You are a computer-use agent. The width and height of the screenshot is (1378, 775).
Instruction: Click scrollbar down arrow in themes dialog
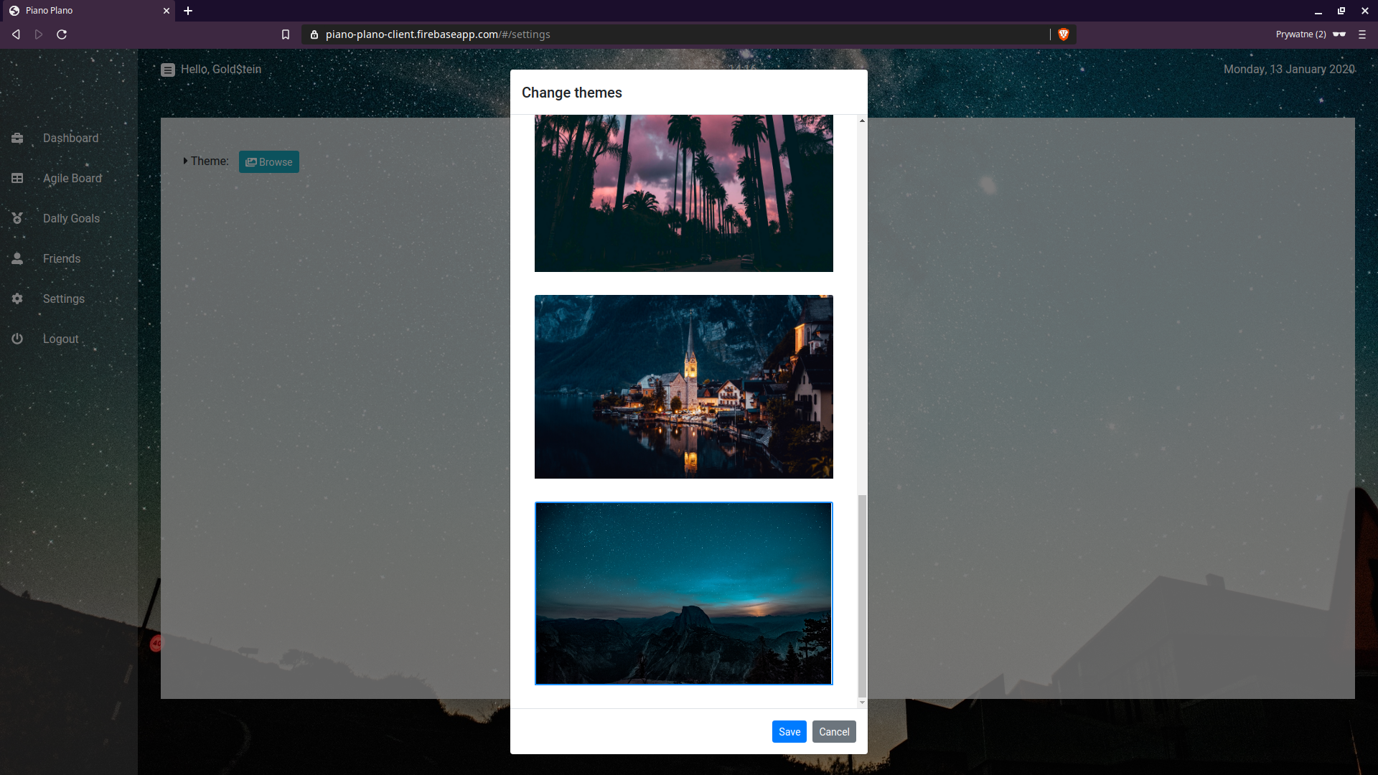(x=862, y=703)
